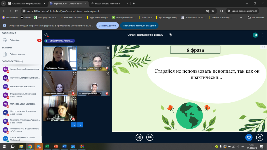Open dropdown on Грибеникова webcam name label

coord(57,68)
